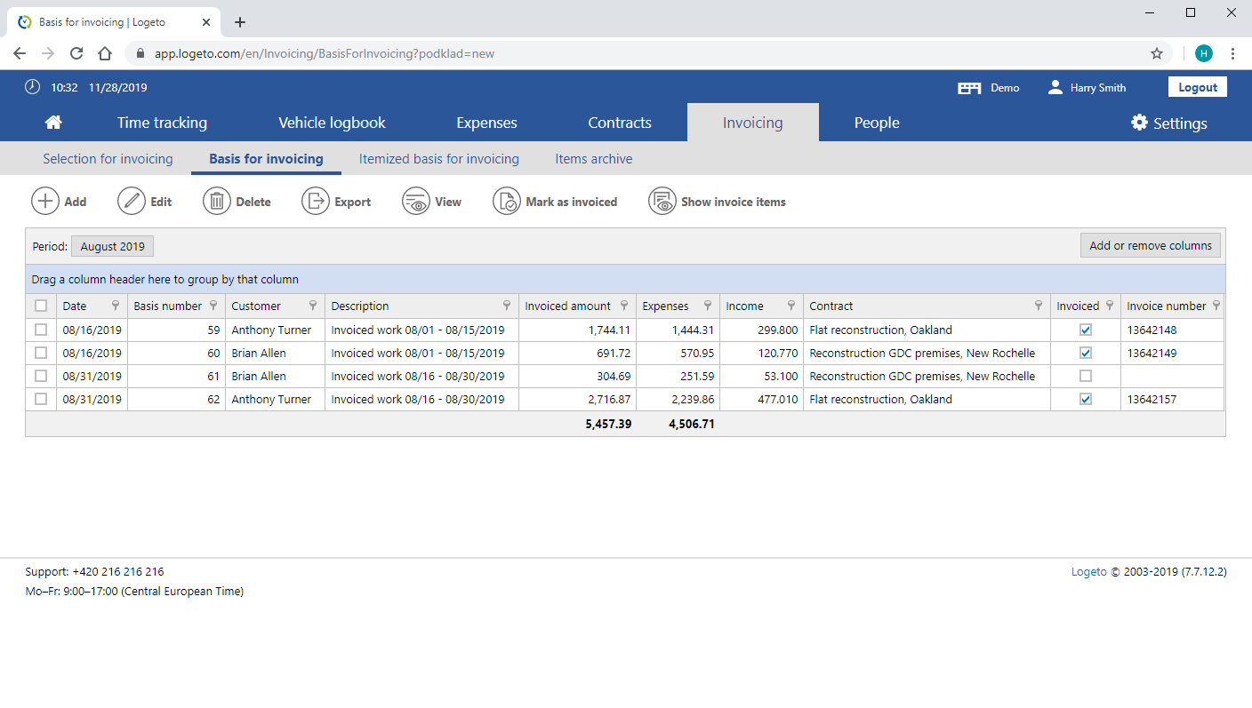Screen dimensions: 1252x708
Task: Toggle Invoiced checkbox for invoice 13642157
Action: pyautogui.click(x=1086, y=399)
